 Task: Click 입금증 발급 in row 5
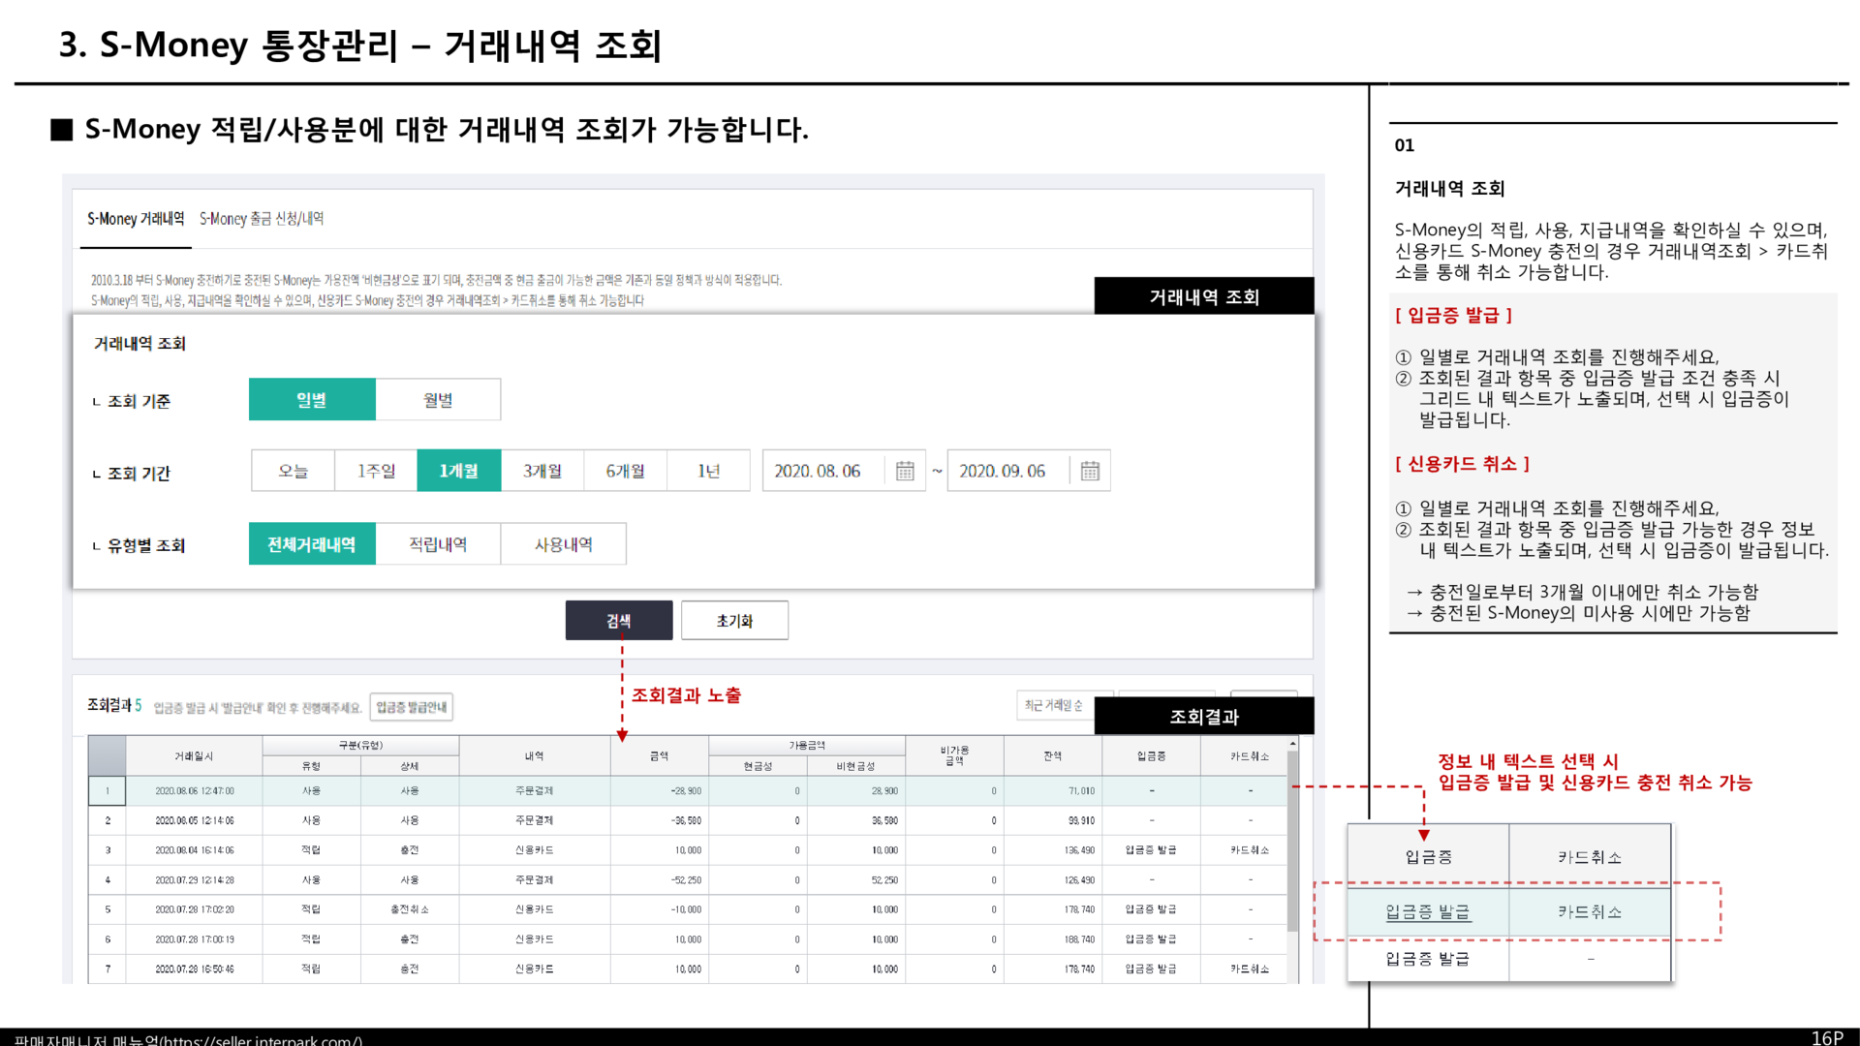(x=1151, y=909)
